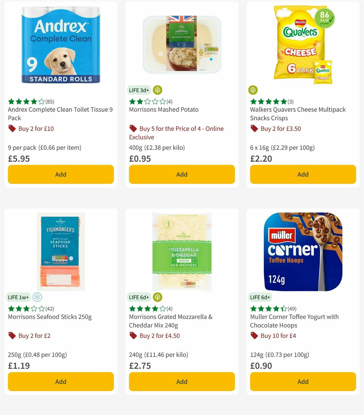Viewport: 364px width, 415px height.
Task: Click the freezer snowflake icon on Seafood Sticks
Action: click(x=37, y=297)
